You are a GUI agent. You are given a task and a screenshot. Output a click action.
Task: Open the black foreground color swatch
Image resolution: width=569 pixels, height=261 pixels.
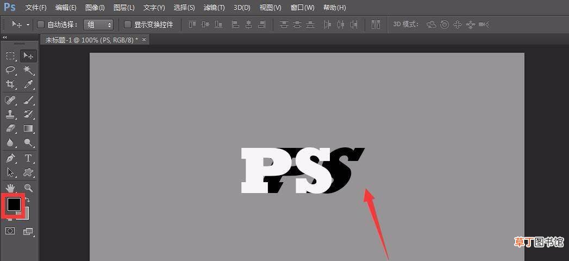tap(14, 204)
